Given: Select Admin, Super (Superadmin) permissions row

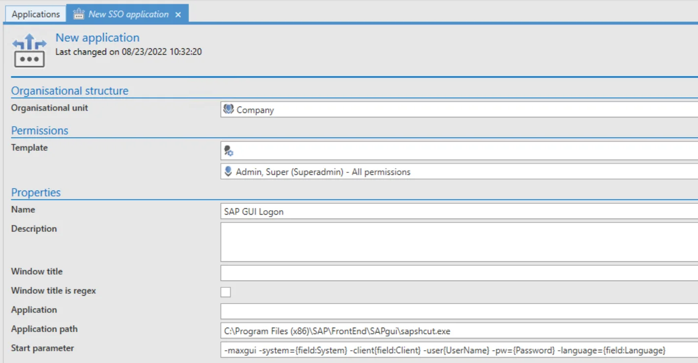Looking at the screenshot, I should (x=459, y=171).
